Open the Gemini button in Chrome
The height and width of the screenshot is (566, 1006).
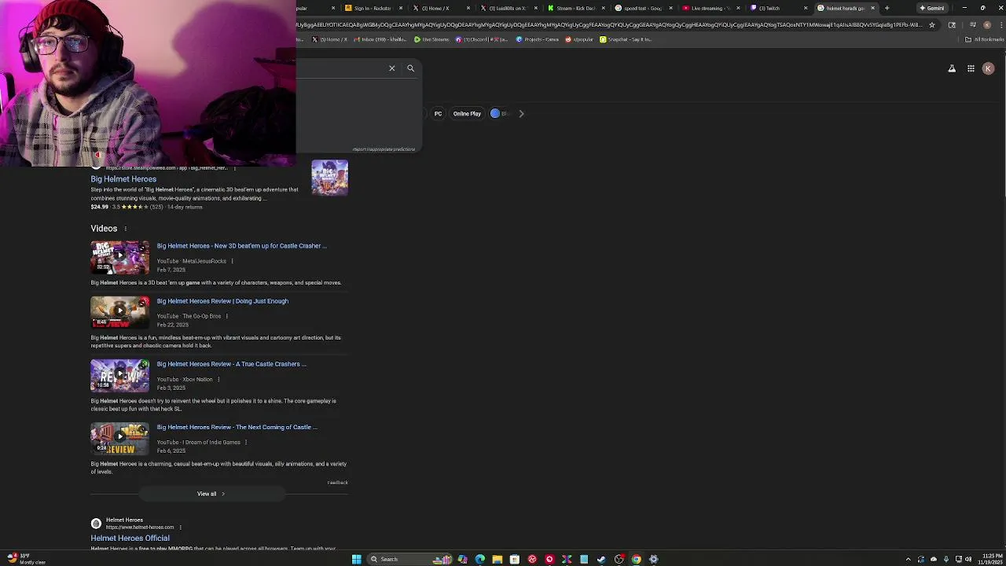point(932,8)
